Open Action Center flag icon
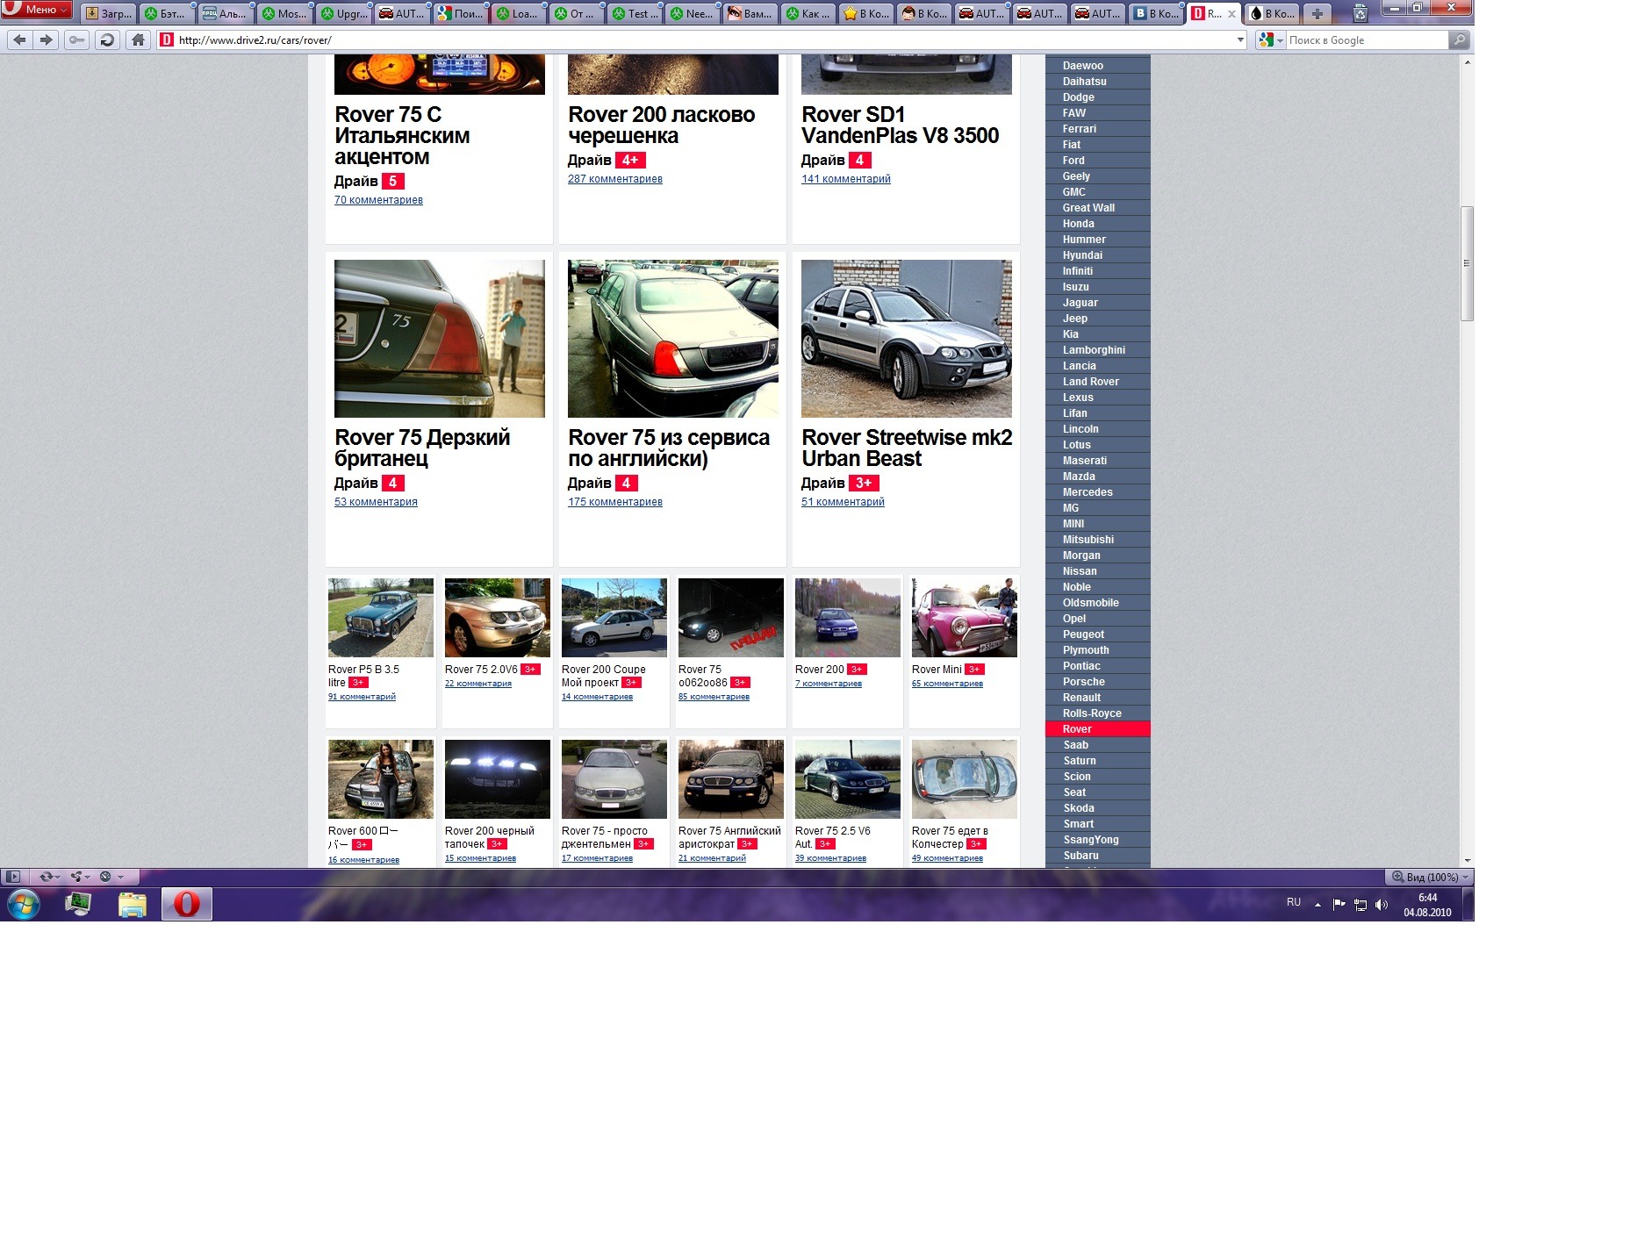1644x1233 pixels. [x=1339, y=905]
